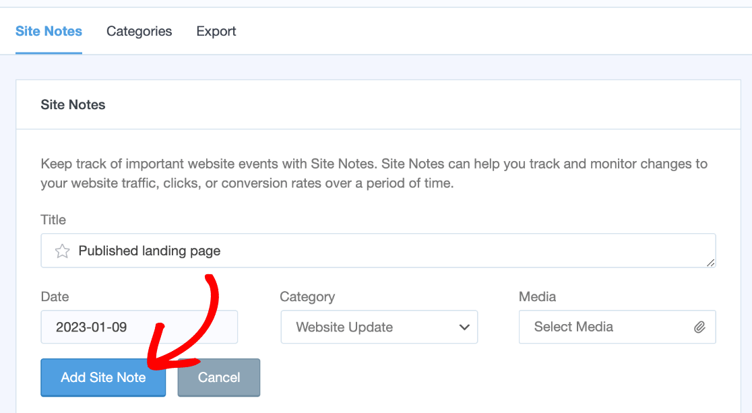Open the Category dropdown chevron

click(464, 327)
